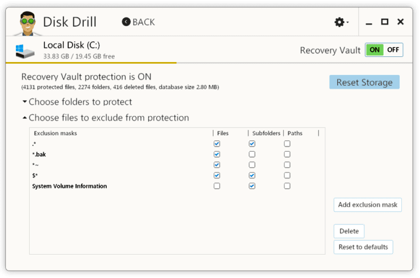
Task: Click the protected files statistics line
Action: click(x=120, y=87)
